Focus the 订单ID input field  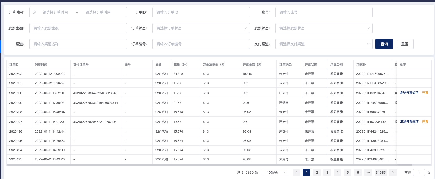(x=201, y=12)
